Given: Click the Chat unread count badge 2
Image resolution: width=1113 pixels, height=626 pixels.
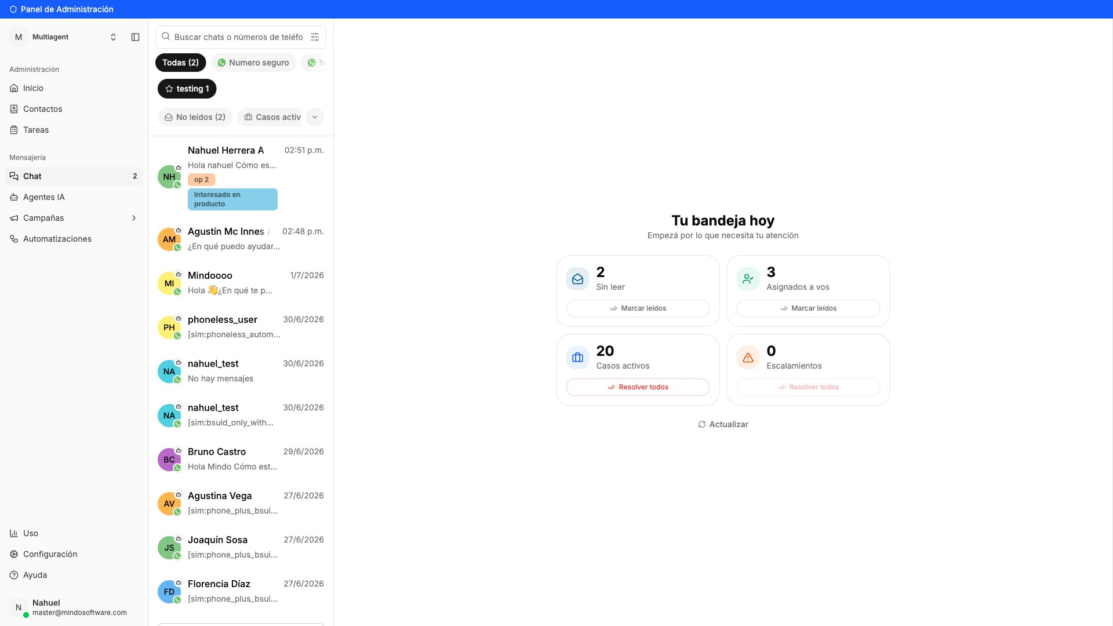Looking at the screenshot, I should tap(135, 176).
